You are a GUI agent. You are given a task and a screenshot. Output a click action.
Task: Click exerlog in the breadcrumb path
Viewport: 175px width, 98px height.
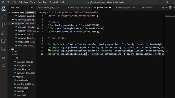click(42, 12)
